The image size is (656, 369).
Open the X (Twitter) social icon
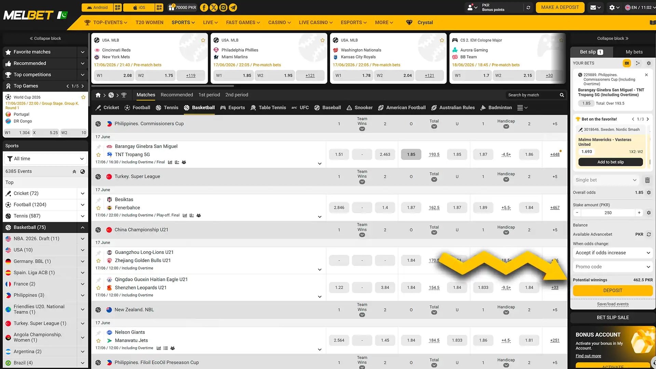[x=214, y=8]
